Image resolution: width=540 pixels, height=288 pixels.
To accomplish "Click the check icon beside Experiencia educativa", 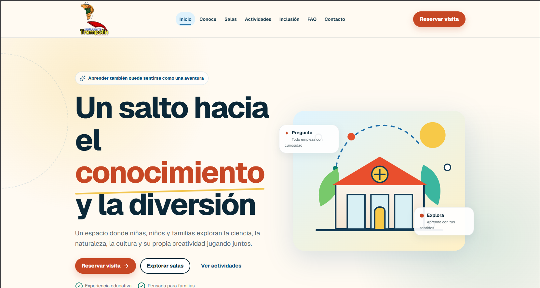I will pos(79,286).
